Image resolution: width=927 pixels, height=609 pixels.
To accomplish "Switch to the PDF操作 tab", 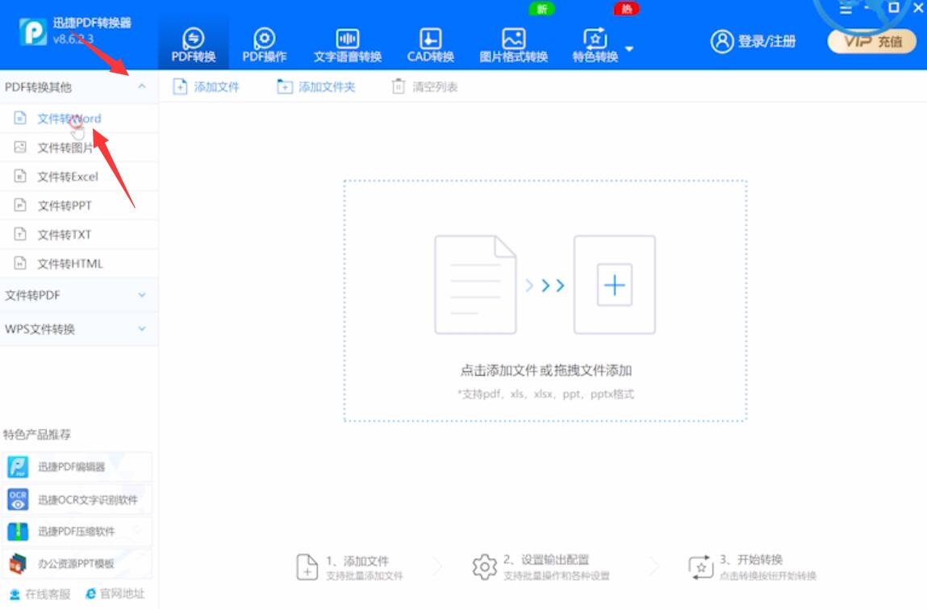I will (x=265, y=45).
